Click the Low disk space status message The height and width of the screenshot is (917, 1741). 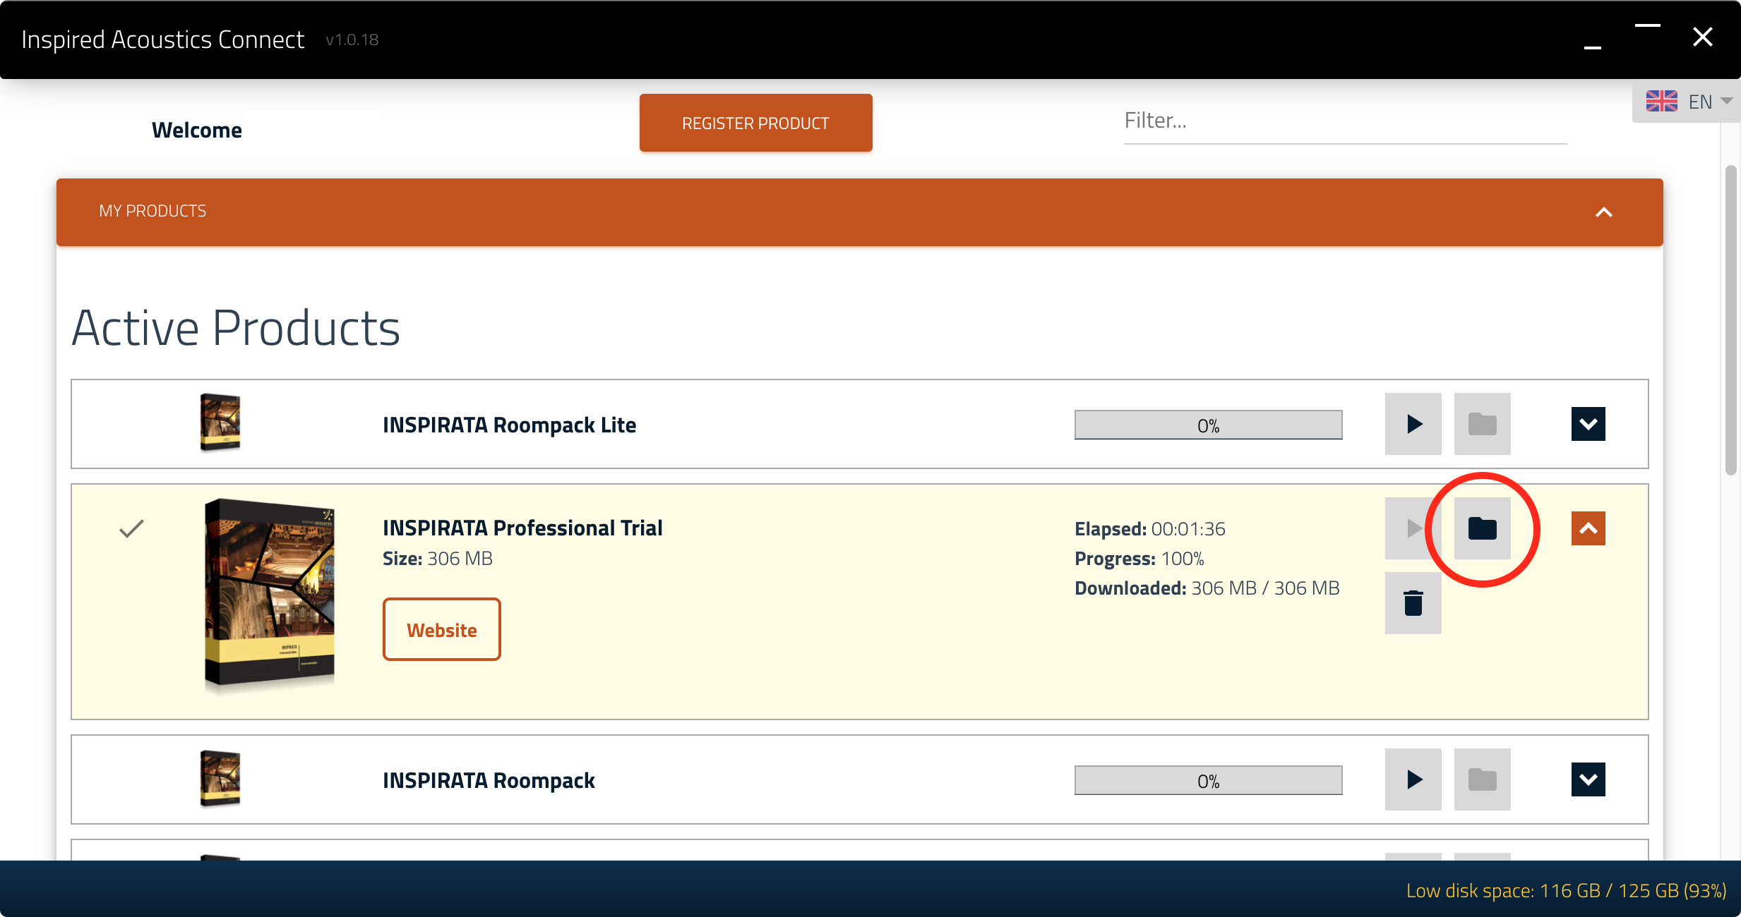(1566, 890)
